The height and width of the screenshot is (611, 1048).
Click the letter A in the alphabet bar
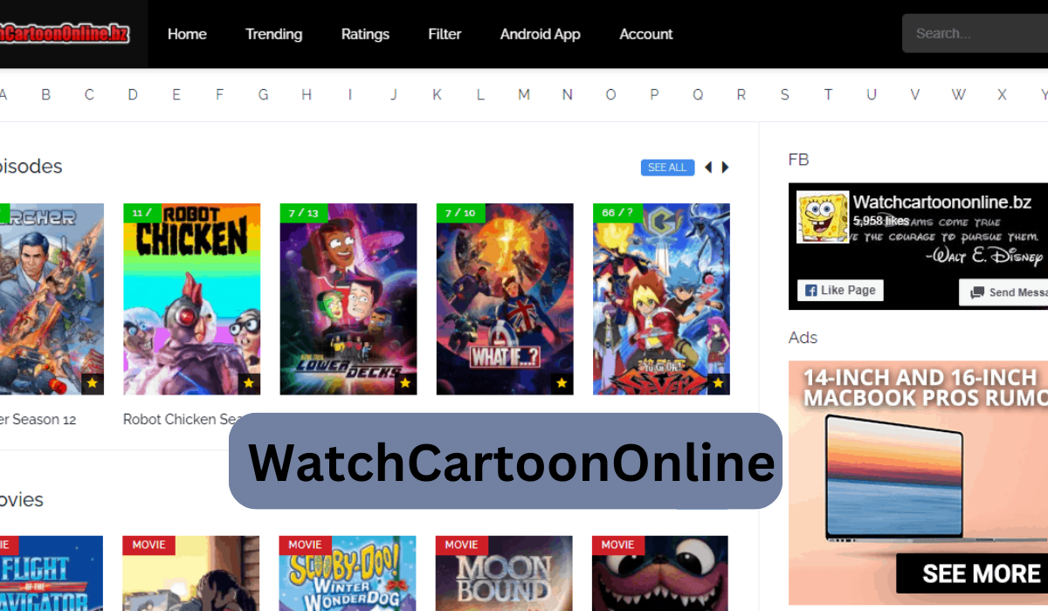(3, 93)
